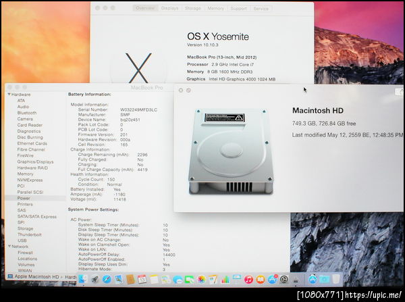The height and width of the screenshot is (302, 405).
Task: Open App Store icon with red badge
Action: tap(272, 279)
